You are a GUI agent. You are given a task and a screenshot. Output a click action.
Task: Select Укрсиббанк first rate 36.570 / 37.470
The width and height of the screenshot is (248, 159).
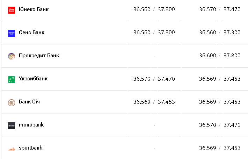tap(154, 79)
